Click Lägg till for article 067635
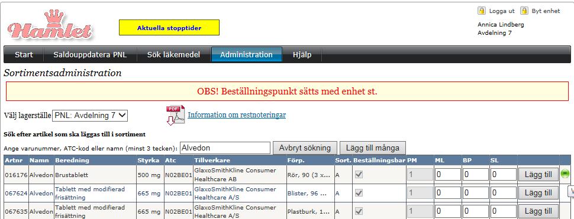Screen dimensions: 574x219 (538, 211)
